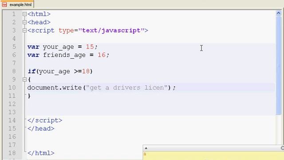
Task: Select the example.html file tab
Action: tap(17, 4)
